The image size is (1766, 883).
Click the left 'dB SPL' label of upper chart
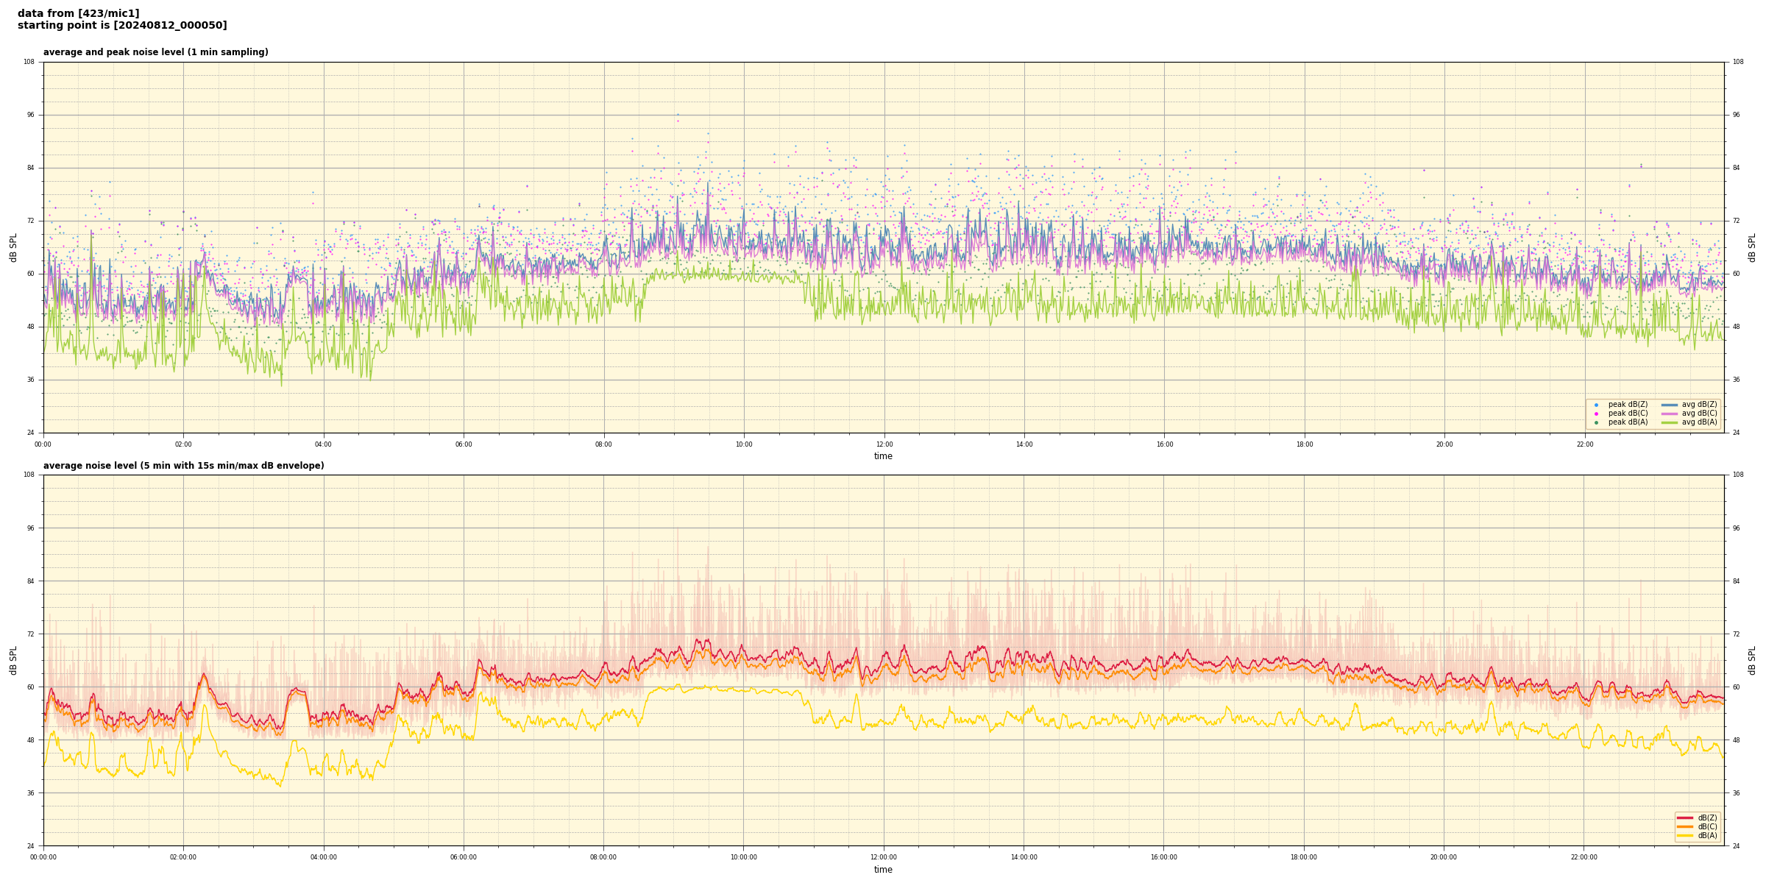coord(13,247)
